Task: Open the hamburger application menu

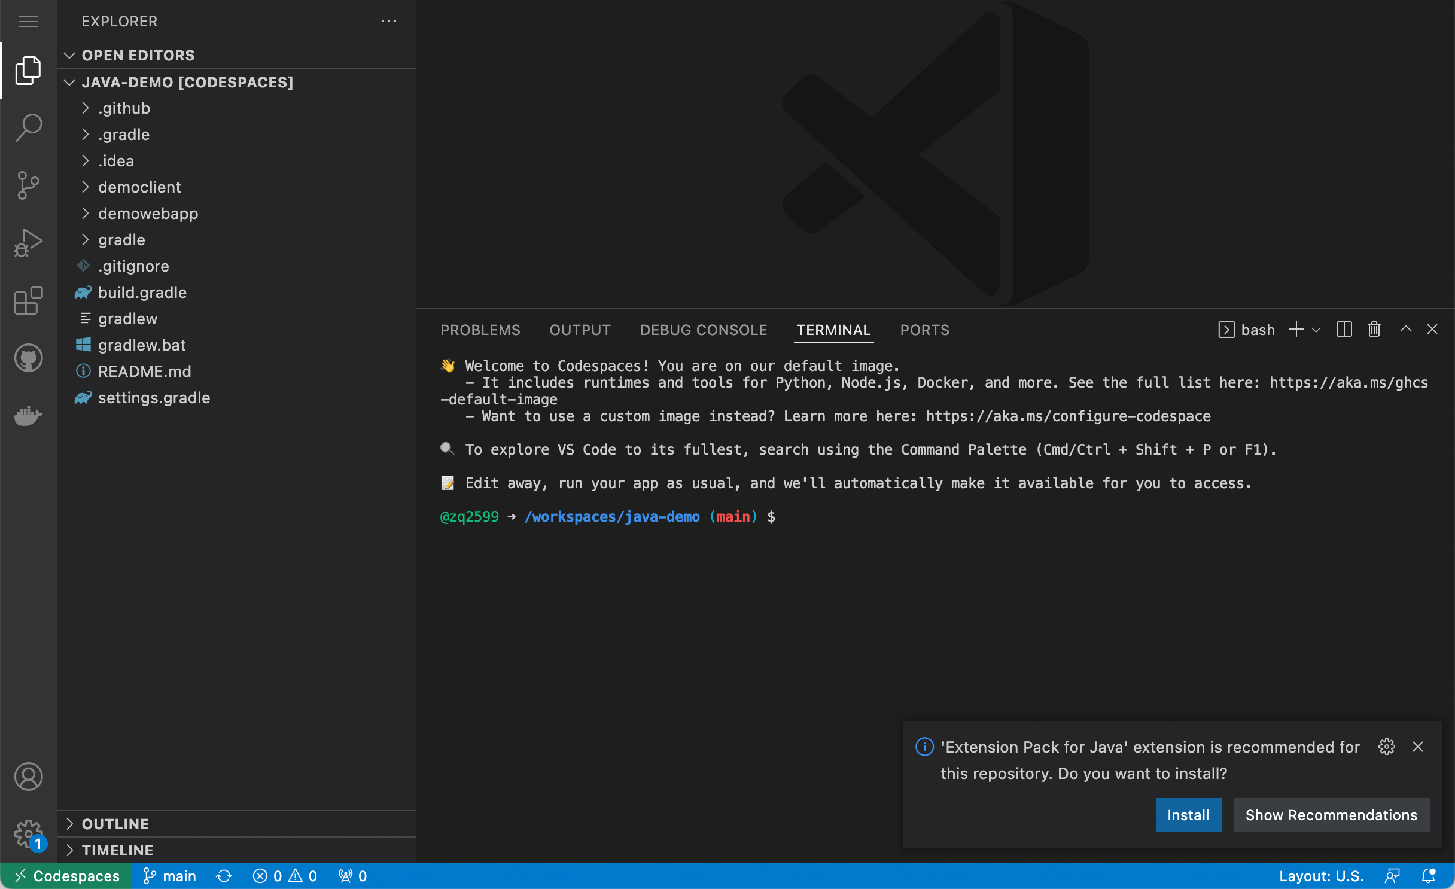Action: click(x=28, y=22)
